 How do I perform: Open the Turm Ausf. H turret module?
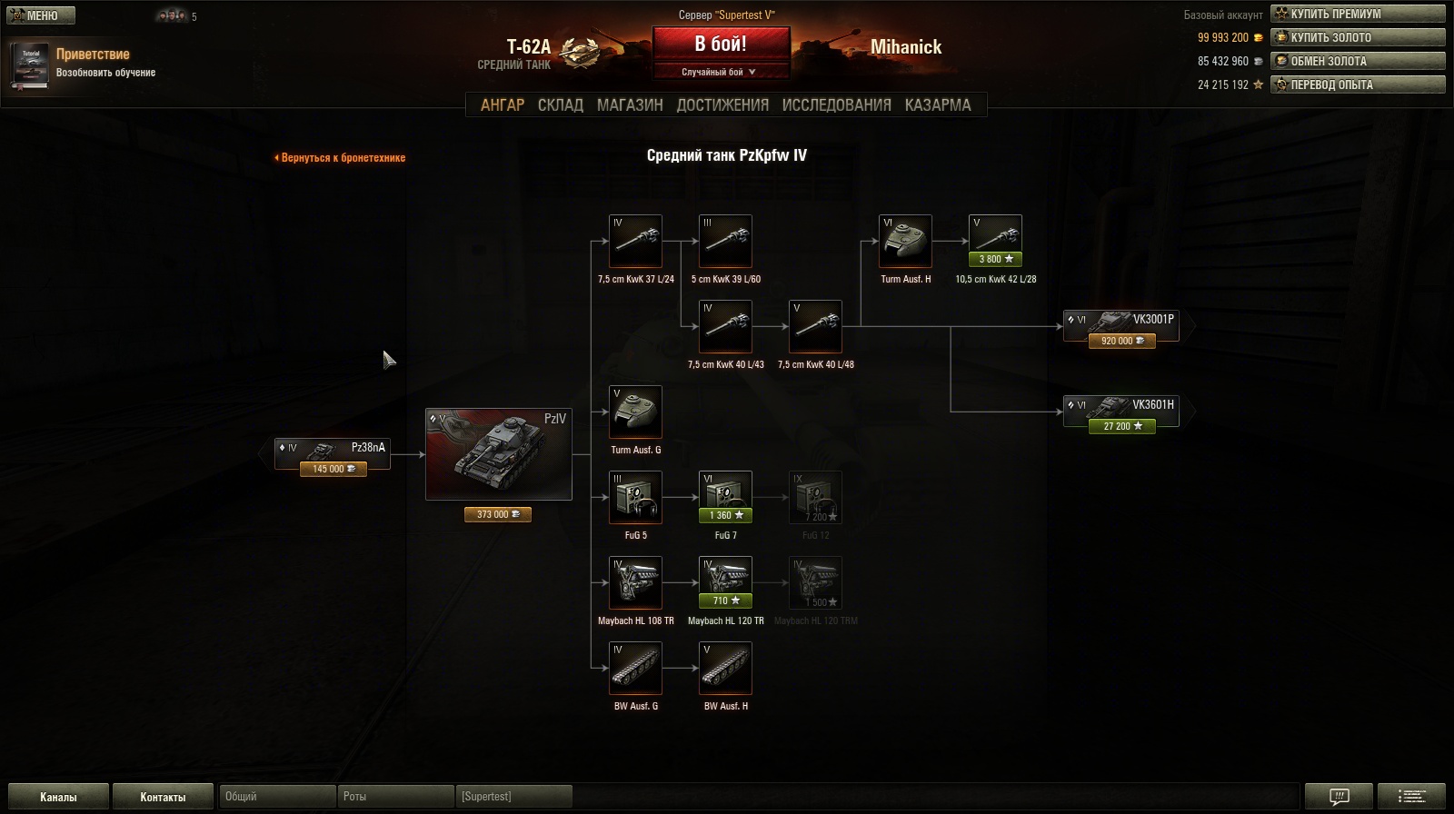pos(905,241)
